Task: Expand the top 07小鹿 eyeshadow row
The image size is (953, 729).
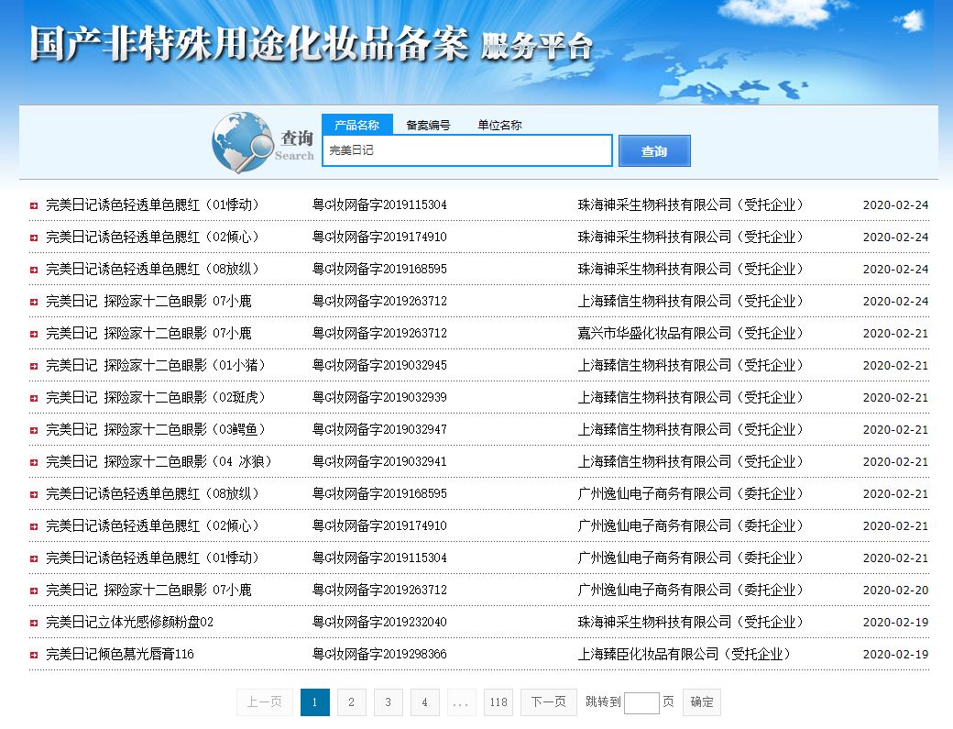Action: click(x=34, y=302)
